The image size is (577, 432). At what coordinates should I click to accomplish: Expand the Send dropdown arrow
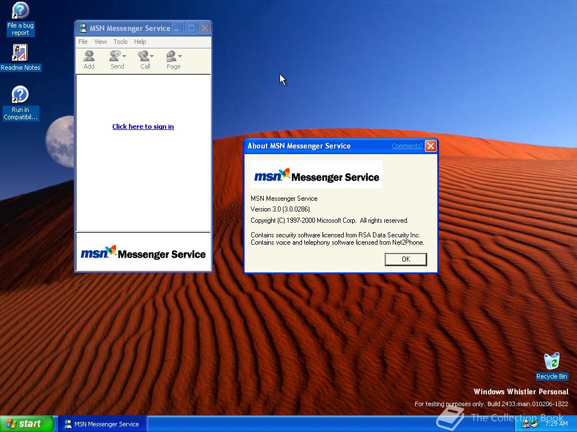125,56
